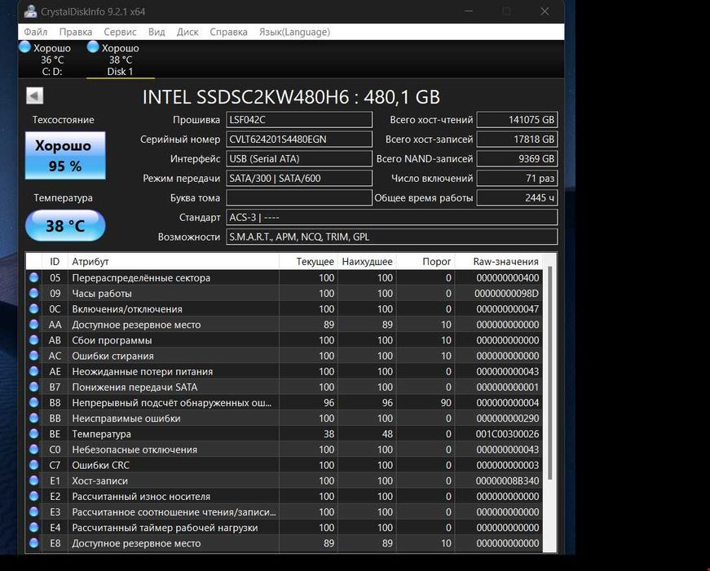The image size is (710, 571).
Task: Click the Текущее column header
Action: coord(308,262)
